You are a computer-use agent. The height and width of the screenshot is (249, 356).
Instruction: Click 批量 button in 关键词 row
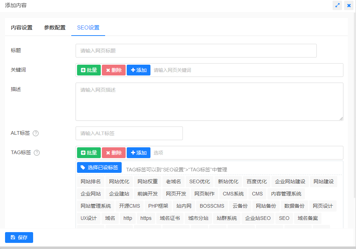(x=89, y=70)
